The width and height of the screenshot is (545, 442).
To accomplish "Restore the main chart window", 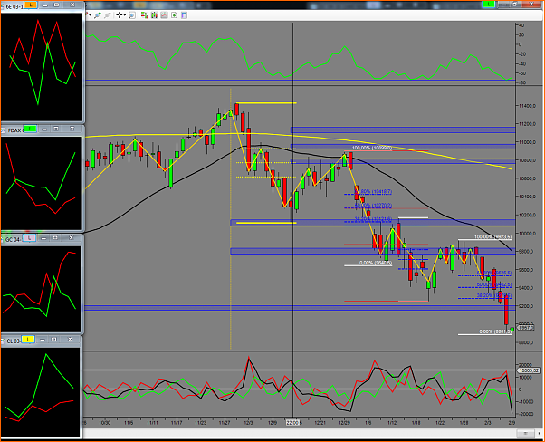I will [x=516, y=5].
